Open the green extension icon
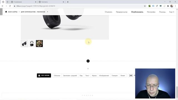178x100 pixels. pyautogui.click(x=149, y=6)
